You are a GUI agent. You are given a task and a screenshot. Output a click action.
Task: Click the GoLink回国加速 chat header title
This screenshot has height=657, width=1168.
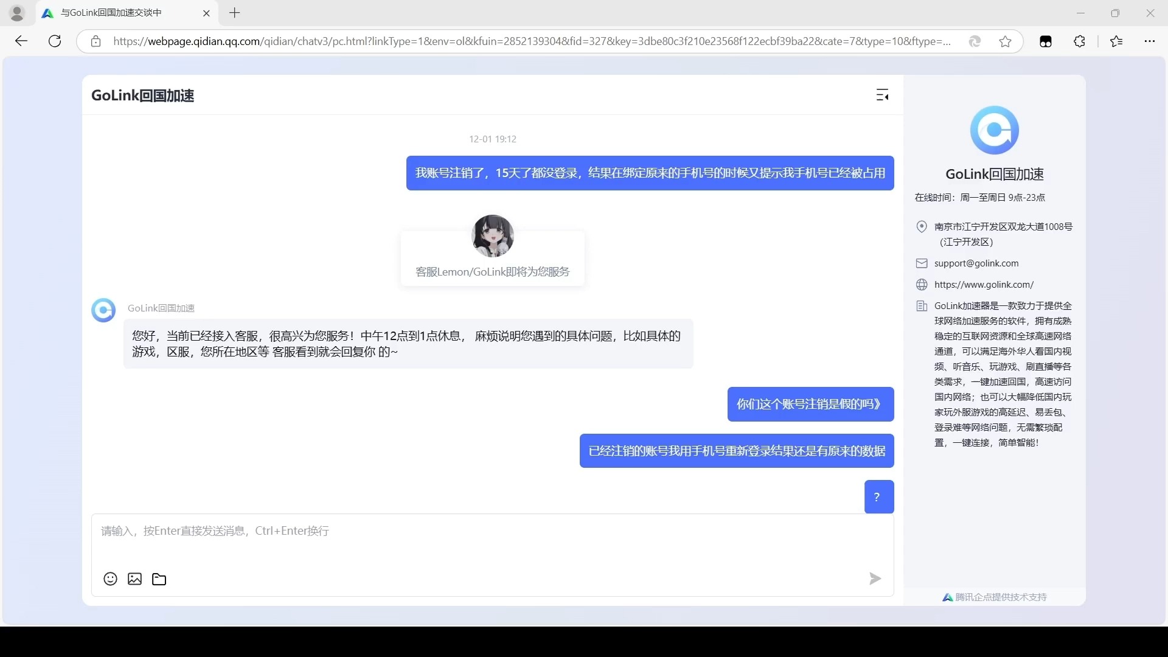coord(143,96)
